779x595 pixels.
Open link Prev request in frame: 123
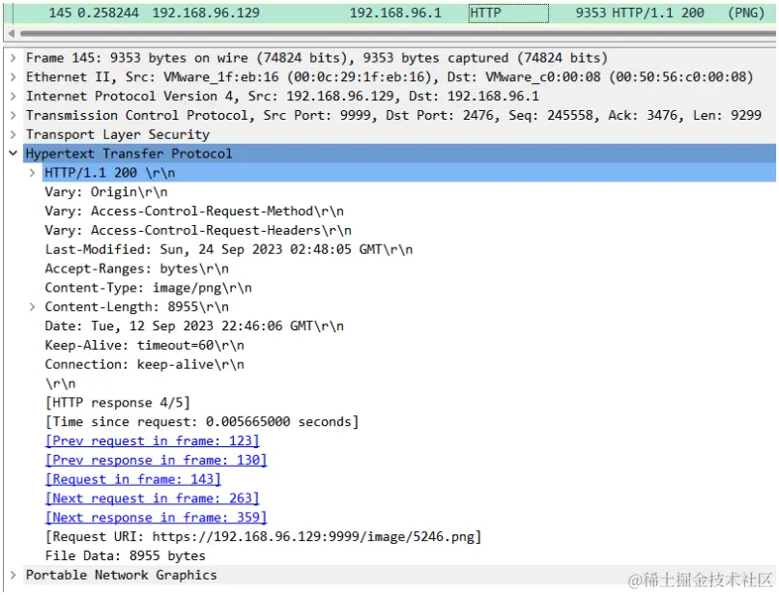[x=153, y=441]
